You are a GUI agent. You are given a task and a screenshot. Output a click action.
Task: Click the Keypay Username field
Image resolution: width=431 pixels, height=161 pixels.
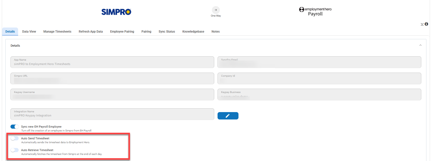pos(112,95)
